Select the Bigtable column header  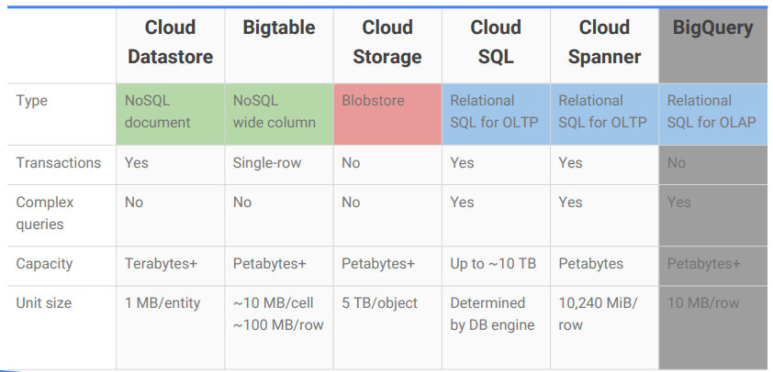coord(278,28)
